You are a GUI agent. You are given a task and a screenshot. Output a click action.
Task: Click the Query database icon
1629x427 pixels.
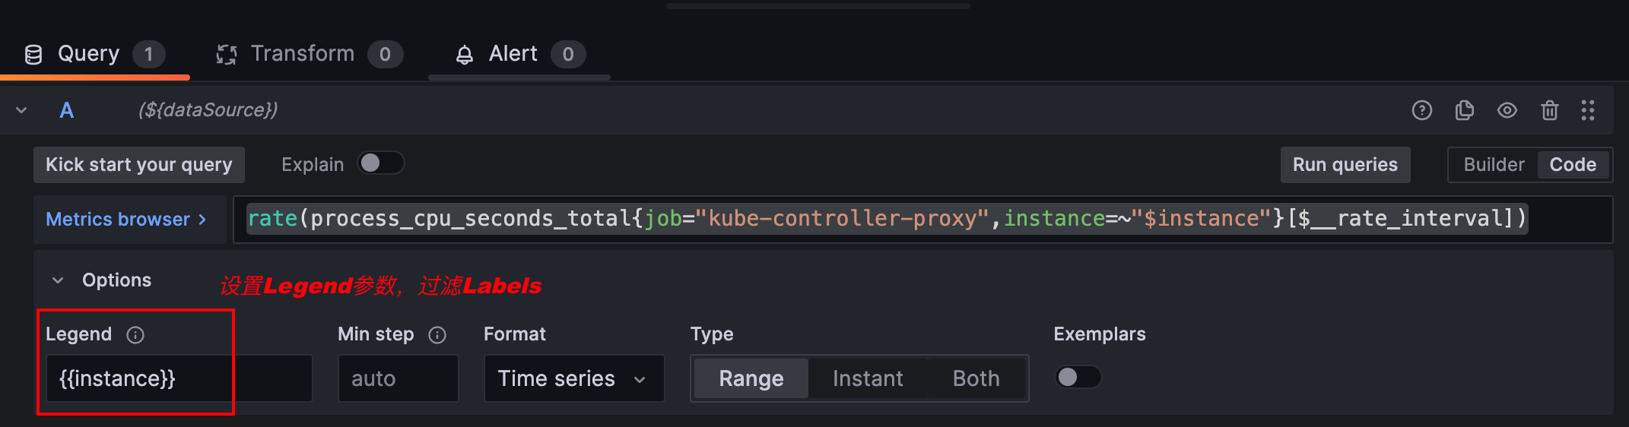(33, 55)
